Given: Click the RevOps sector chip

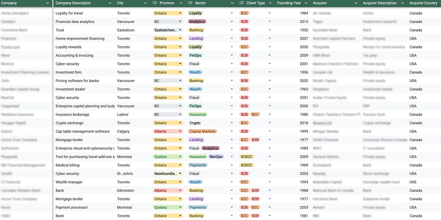Looking at the screenshot, I should (216, 157).
